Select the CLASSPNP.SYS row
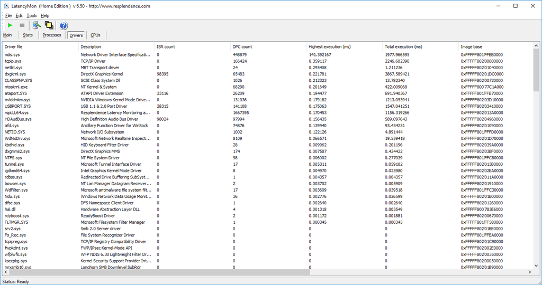This screenshot has width=542, height=285. click(x=268, y=80)
